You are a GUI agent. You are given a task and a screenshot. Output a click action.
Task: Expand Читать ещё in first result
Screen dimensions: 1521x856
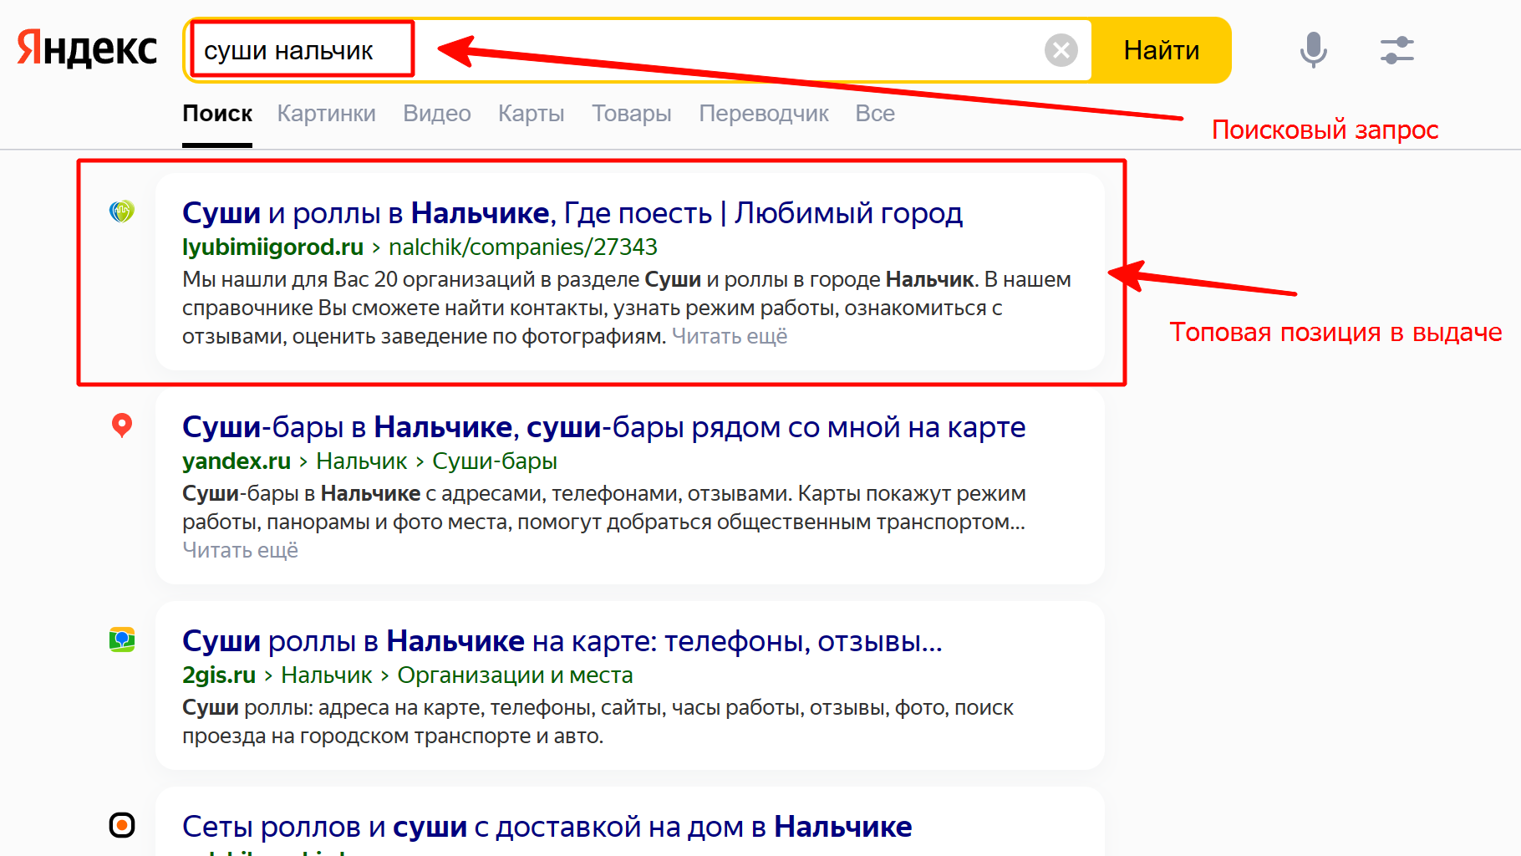730,336
